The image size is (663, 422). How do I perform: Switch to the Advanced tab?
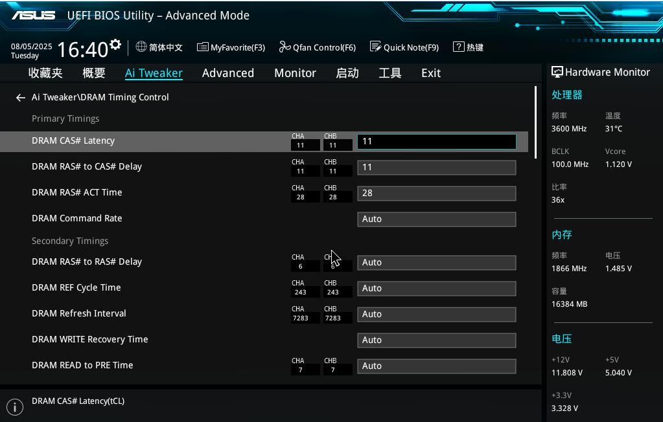[x=227, y=73]
